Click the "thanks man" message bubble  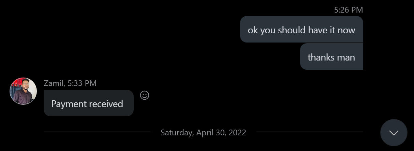[x=331, y=56]
